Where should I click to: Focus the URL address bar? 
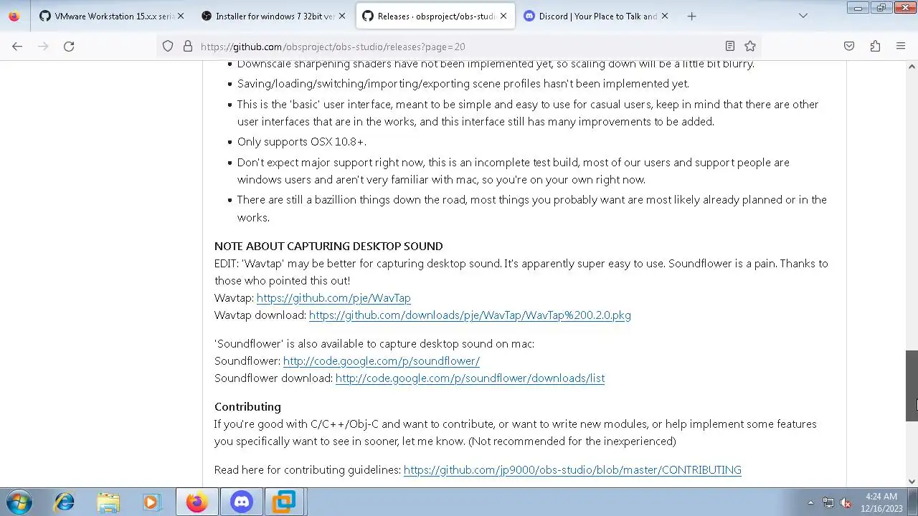point(459,46)
